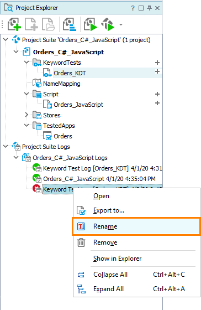
Task: Collapse the Project Suite 'Orders_C#_JavaScript' node
Action: 6,39
